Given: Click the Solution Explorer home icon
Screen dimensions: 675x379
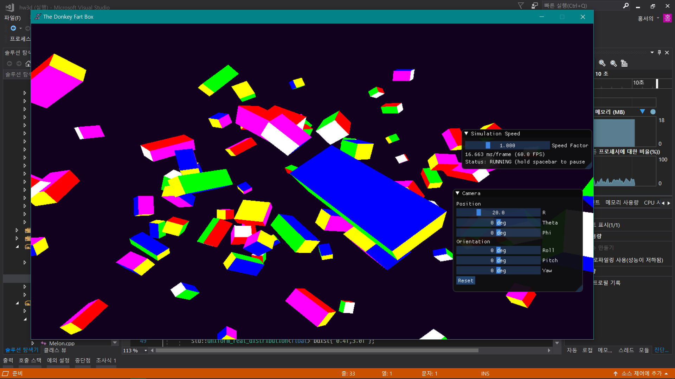Looking at the screenshot, I should pos(28,64).
